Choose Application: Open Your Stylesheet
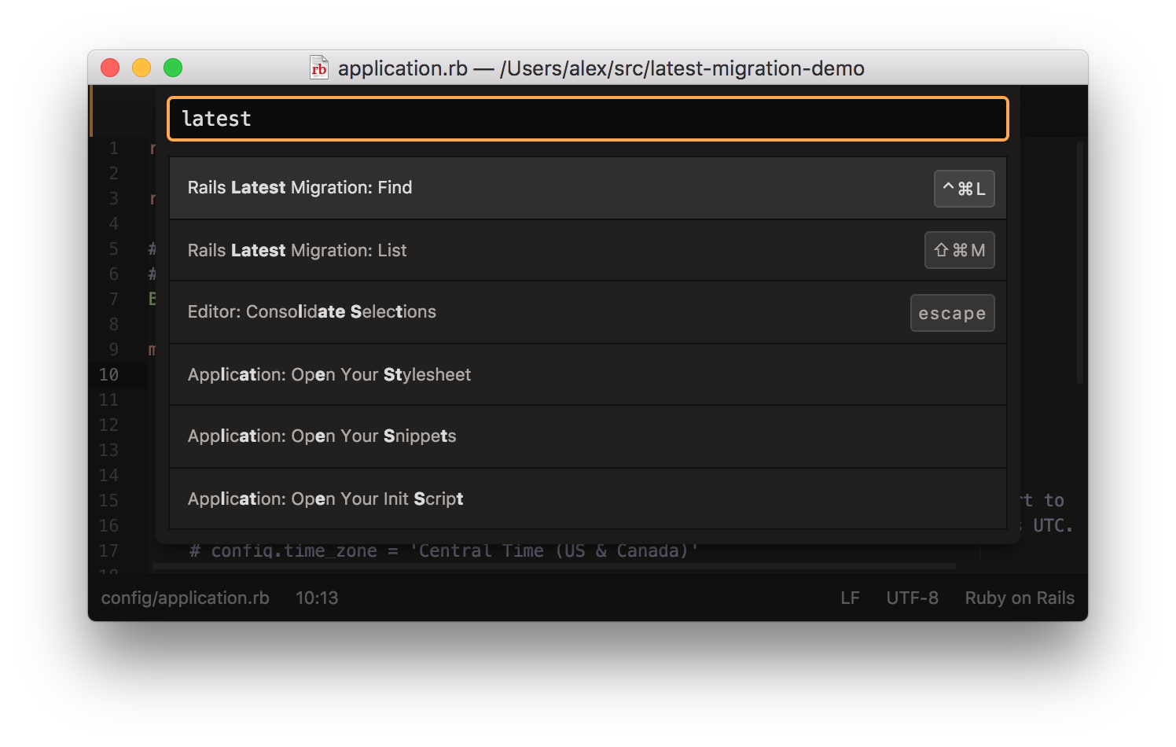Image resolution: width=1176 pixels, height=747 pixels. [x=588, y=374]
